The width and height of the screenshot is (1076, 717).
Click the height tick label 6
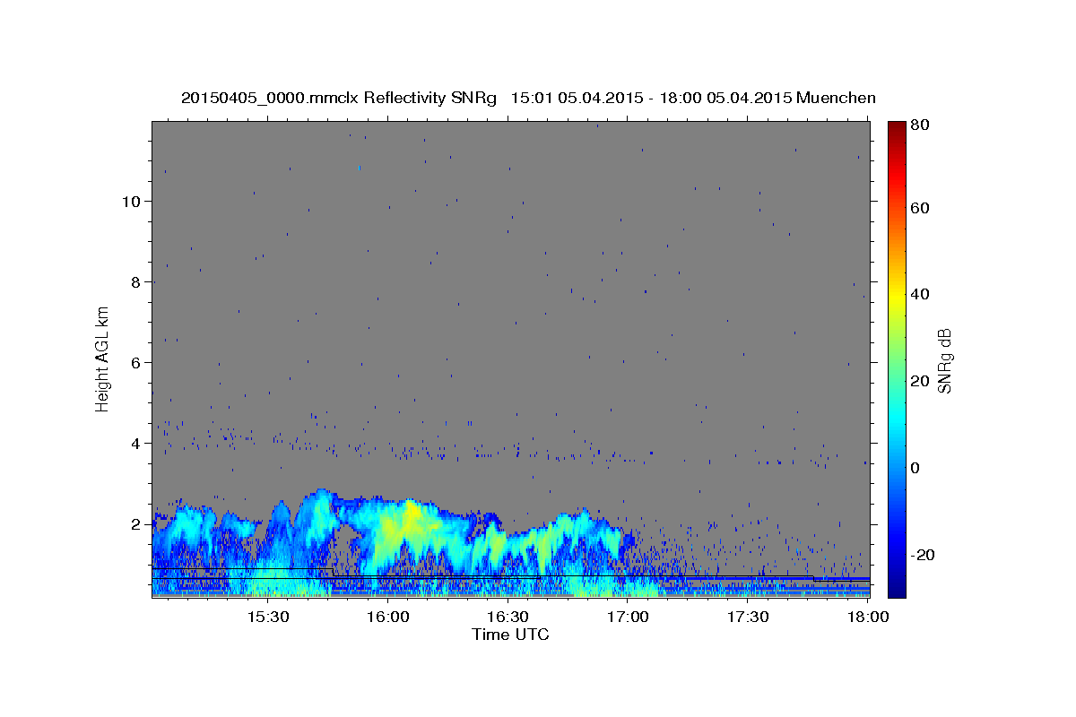(x=136, y=362)
